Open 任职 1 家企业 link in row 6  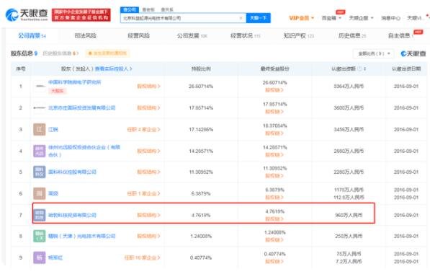[144, 193]
